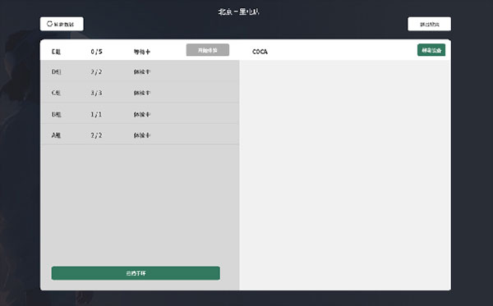This screenshot has width=493, height=306.
Task: Click the status text in E组 row
Action: pyautogui.click(x=142, y=52)
